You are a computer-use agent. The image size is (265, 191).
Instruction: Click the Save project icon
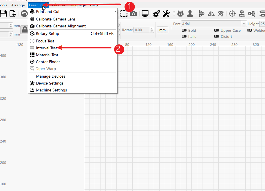pos(3,14)
